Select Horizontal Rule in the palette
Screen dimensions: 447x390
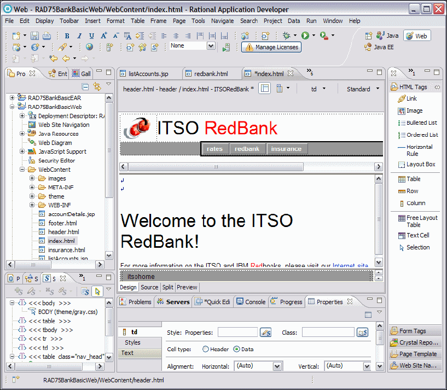point(416,150)
